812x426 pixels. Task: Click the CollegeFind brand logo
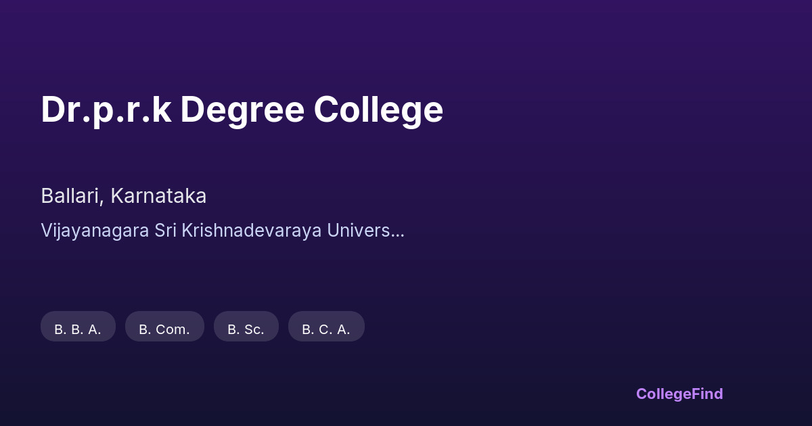679,394
